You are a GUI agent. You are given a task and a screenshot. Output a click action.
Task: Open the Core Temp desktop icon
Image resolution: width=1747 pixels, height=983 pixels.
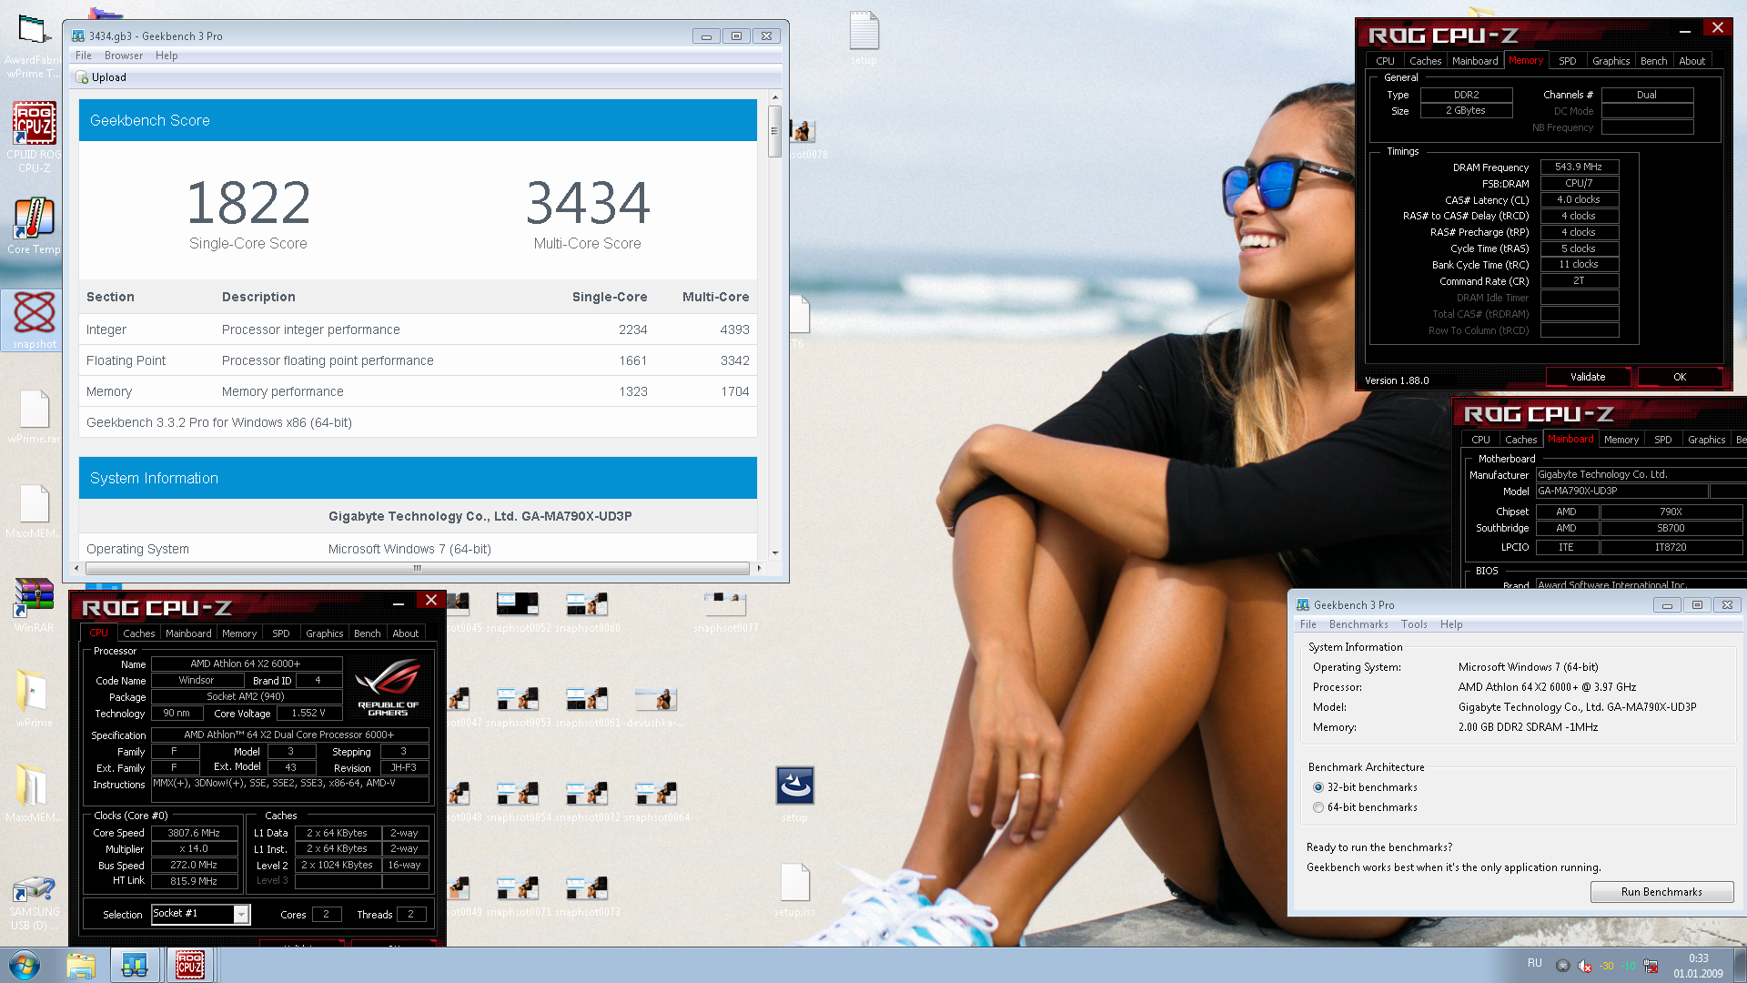[35, 226]
